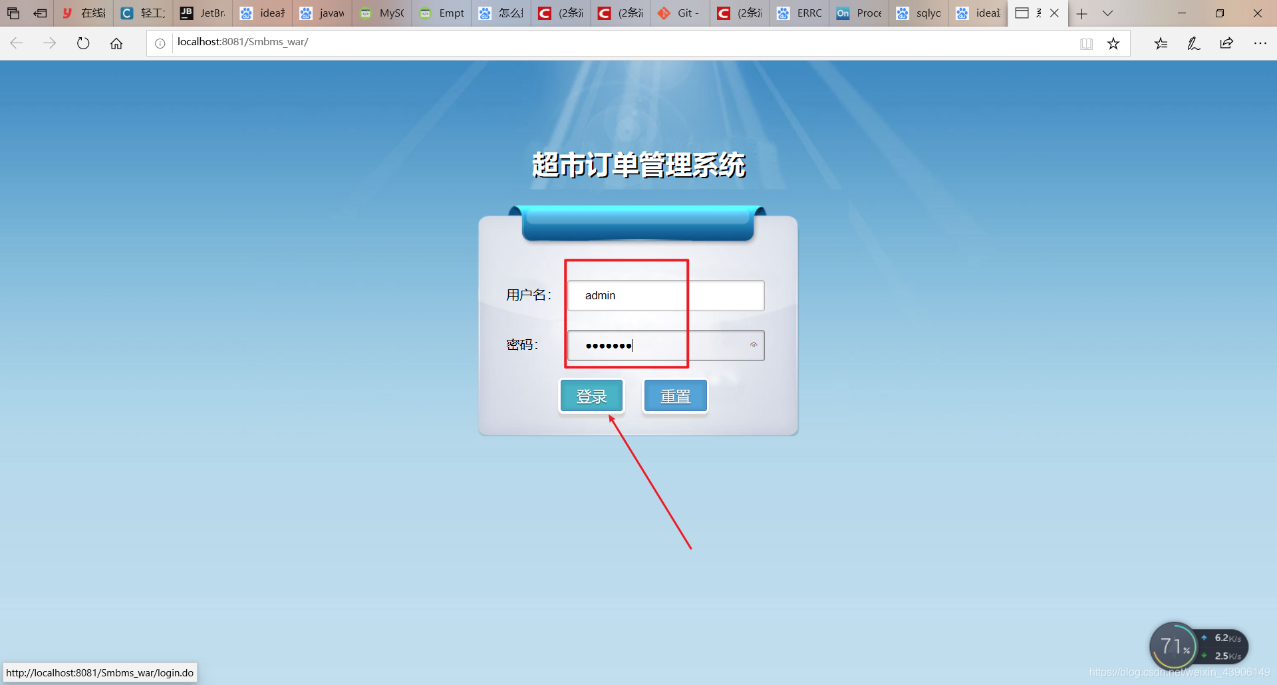The height and width of the screenshot is (685, 1277).
Task: Add this page to favorites with the star
Action: [1113, 43]
